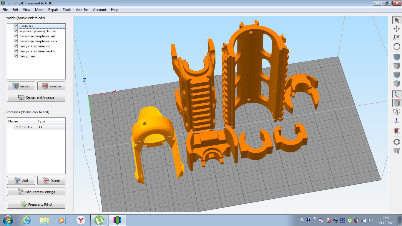The width and height of the screenshot is (402, 226).
Task: Switch to wireframe model rendering
Action: click(x=397, y=112)
